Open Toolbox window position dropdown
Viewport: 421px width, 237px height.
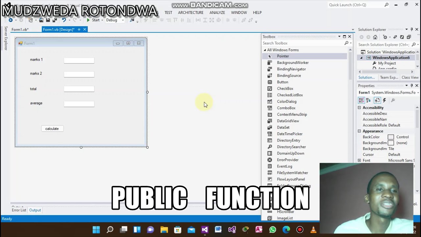point(339,37)
